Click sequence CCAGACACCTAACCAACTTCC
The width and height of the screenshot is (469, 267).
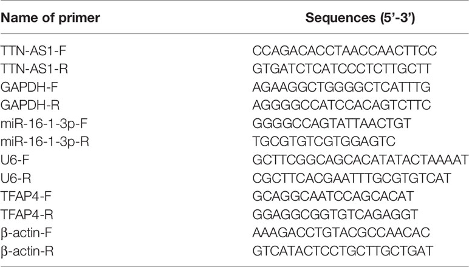344,50
